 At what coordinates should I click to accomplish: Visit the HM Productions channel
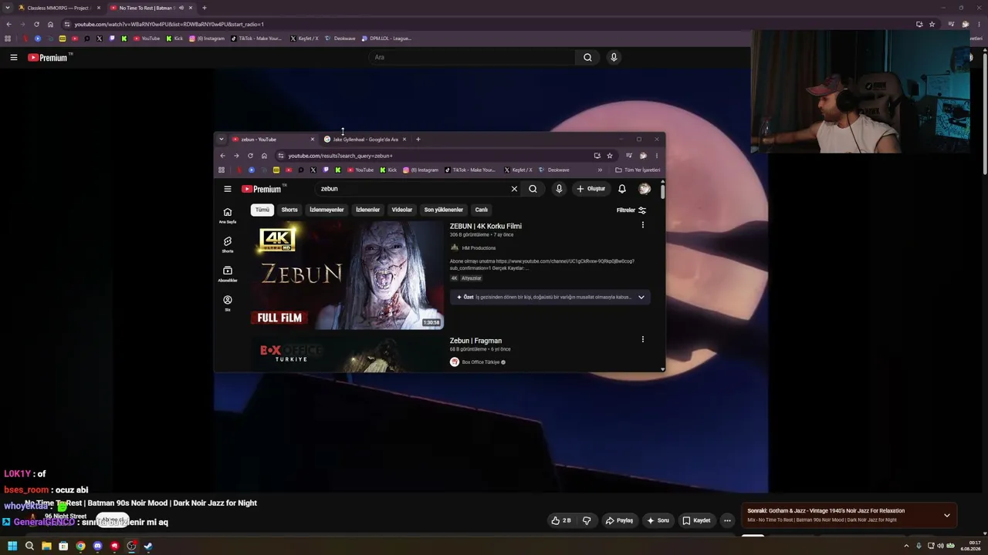pyautogui.click(x=479, y=248)
